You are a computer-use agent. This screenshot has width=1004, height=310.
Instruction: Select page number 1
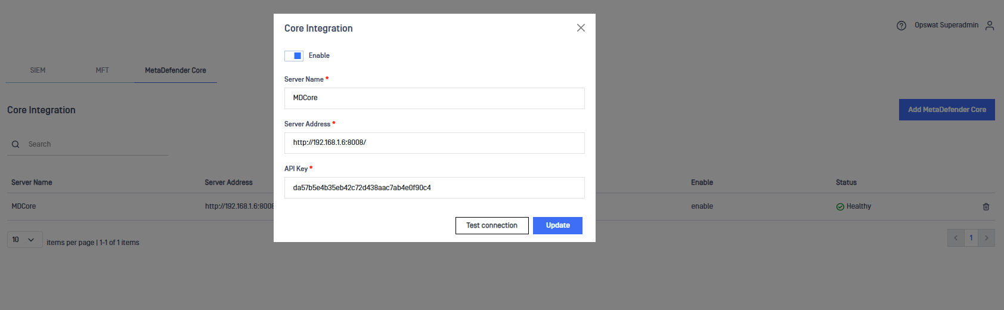click(971, 238)
